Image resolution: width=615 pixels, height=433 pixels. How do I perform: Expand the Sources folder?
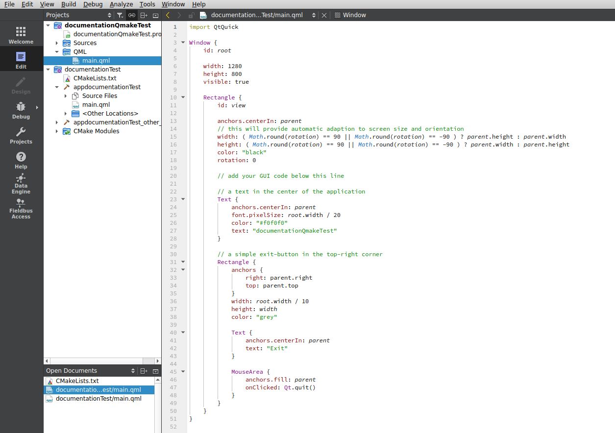coord(56,43)
